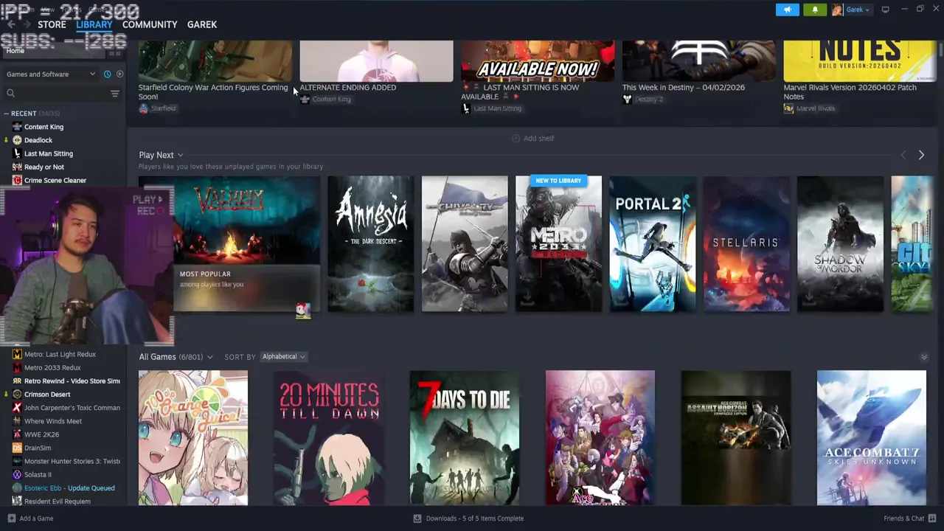Click the Starfield publisher icon under news
This screenshot has width=944, height=531.
pos(143,108)
